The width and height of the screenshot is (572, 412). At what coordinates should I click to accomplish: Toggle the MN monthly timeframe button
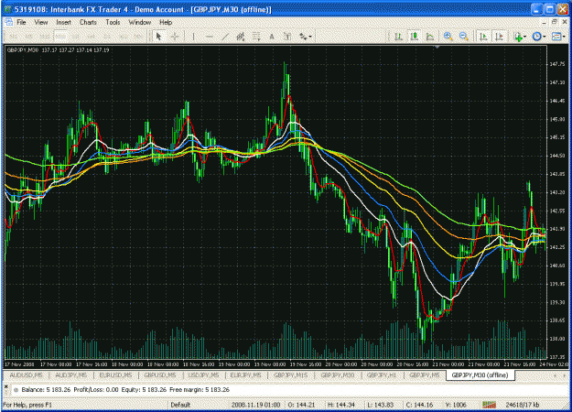pyautogui.click(x=138, y=36)
